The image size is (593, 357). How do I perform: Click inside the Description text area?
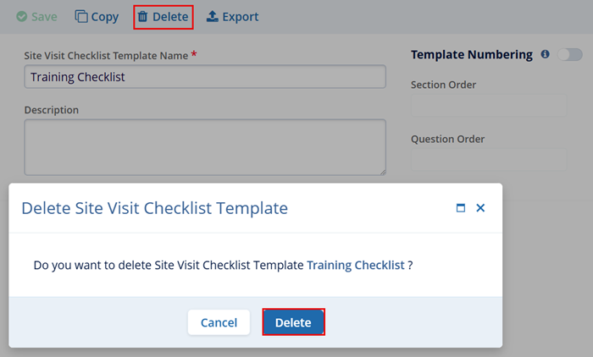204,146
